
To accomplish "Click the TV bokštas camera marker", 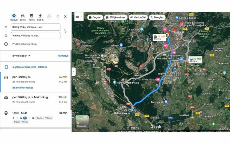I will tap(141, 29).
